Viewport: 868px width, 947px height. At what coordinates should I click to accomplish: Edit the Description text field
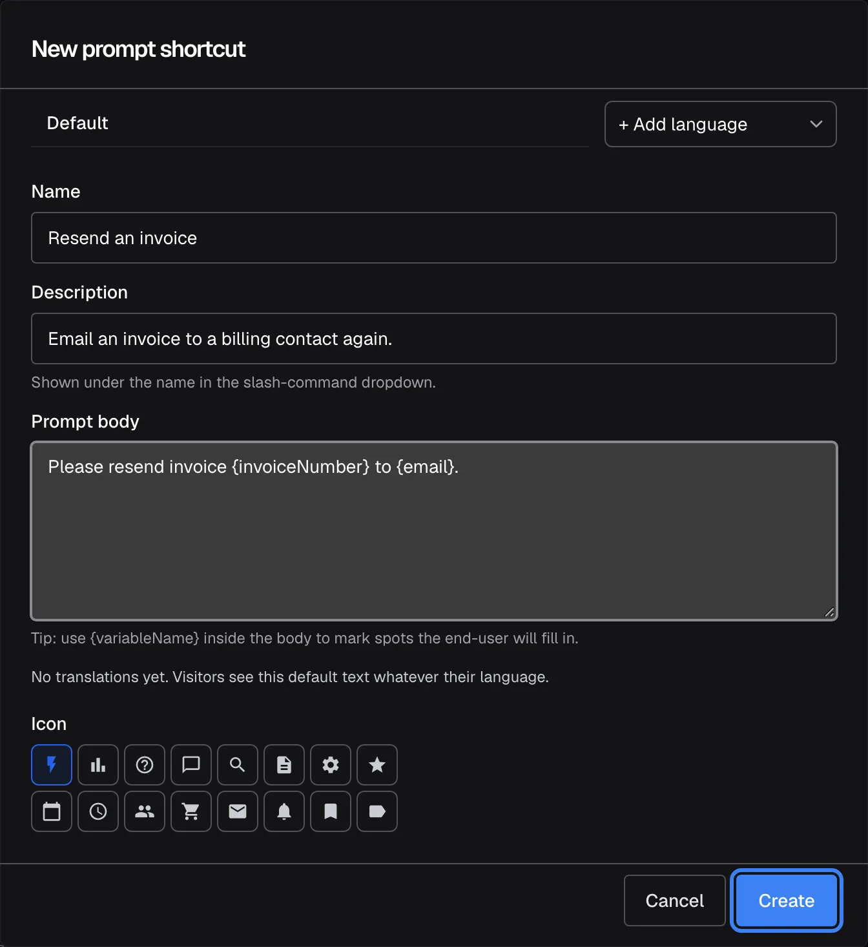[x=434, y=338]
